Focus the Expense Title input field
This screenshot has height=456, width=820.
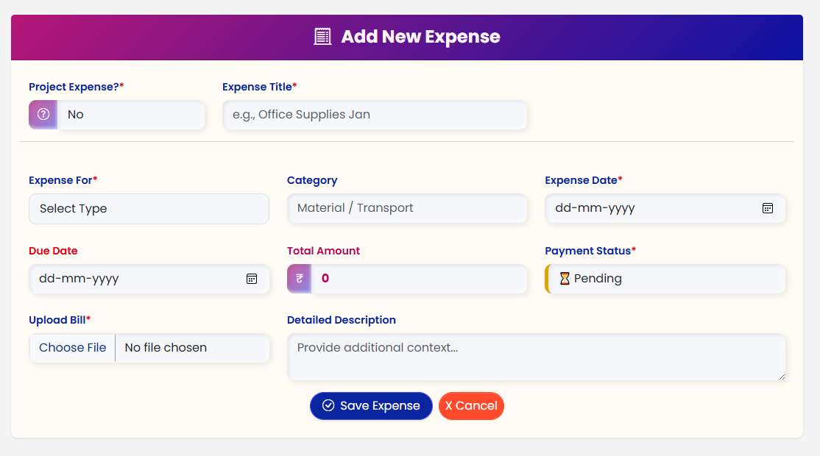[375, 115]
